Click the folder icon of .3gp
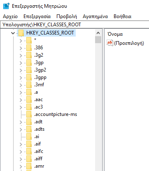Image resolution: width=149 pixels, height=171 pixels. click(29, 62)
